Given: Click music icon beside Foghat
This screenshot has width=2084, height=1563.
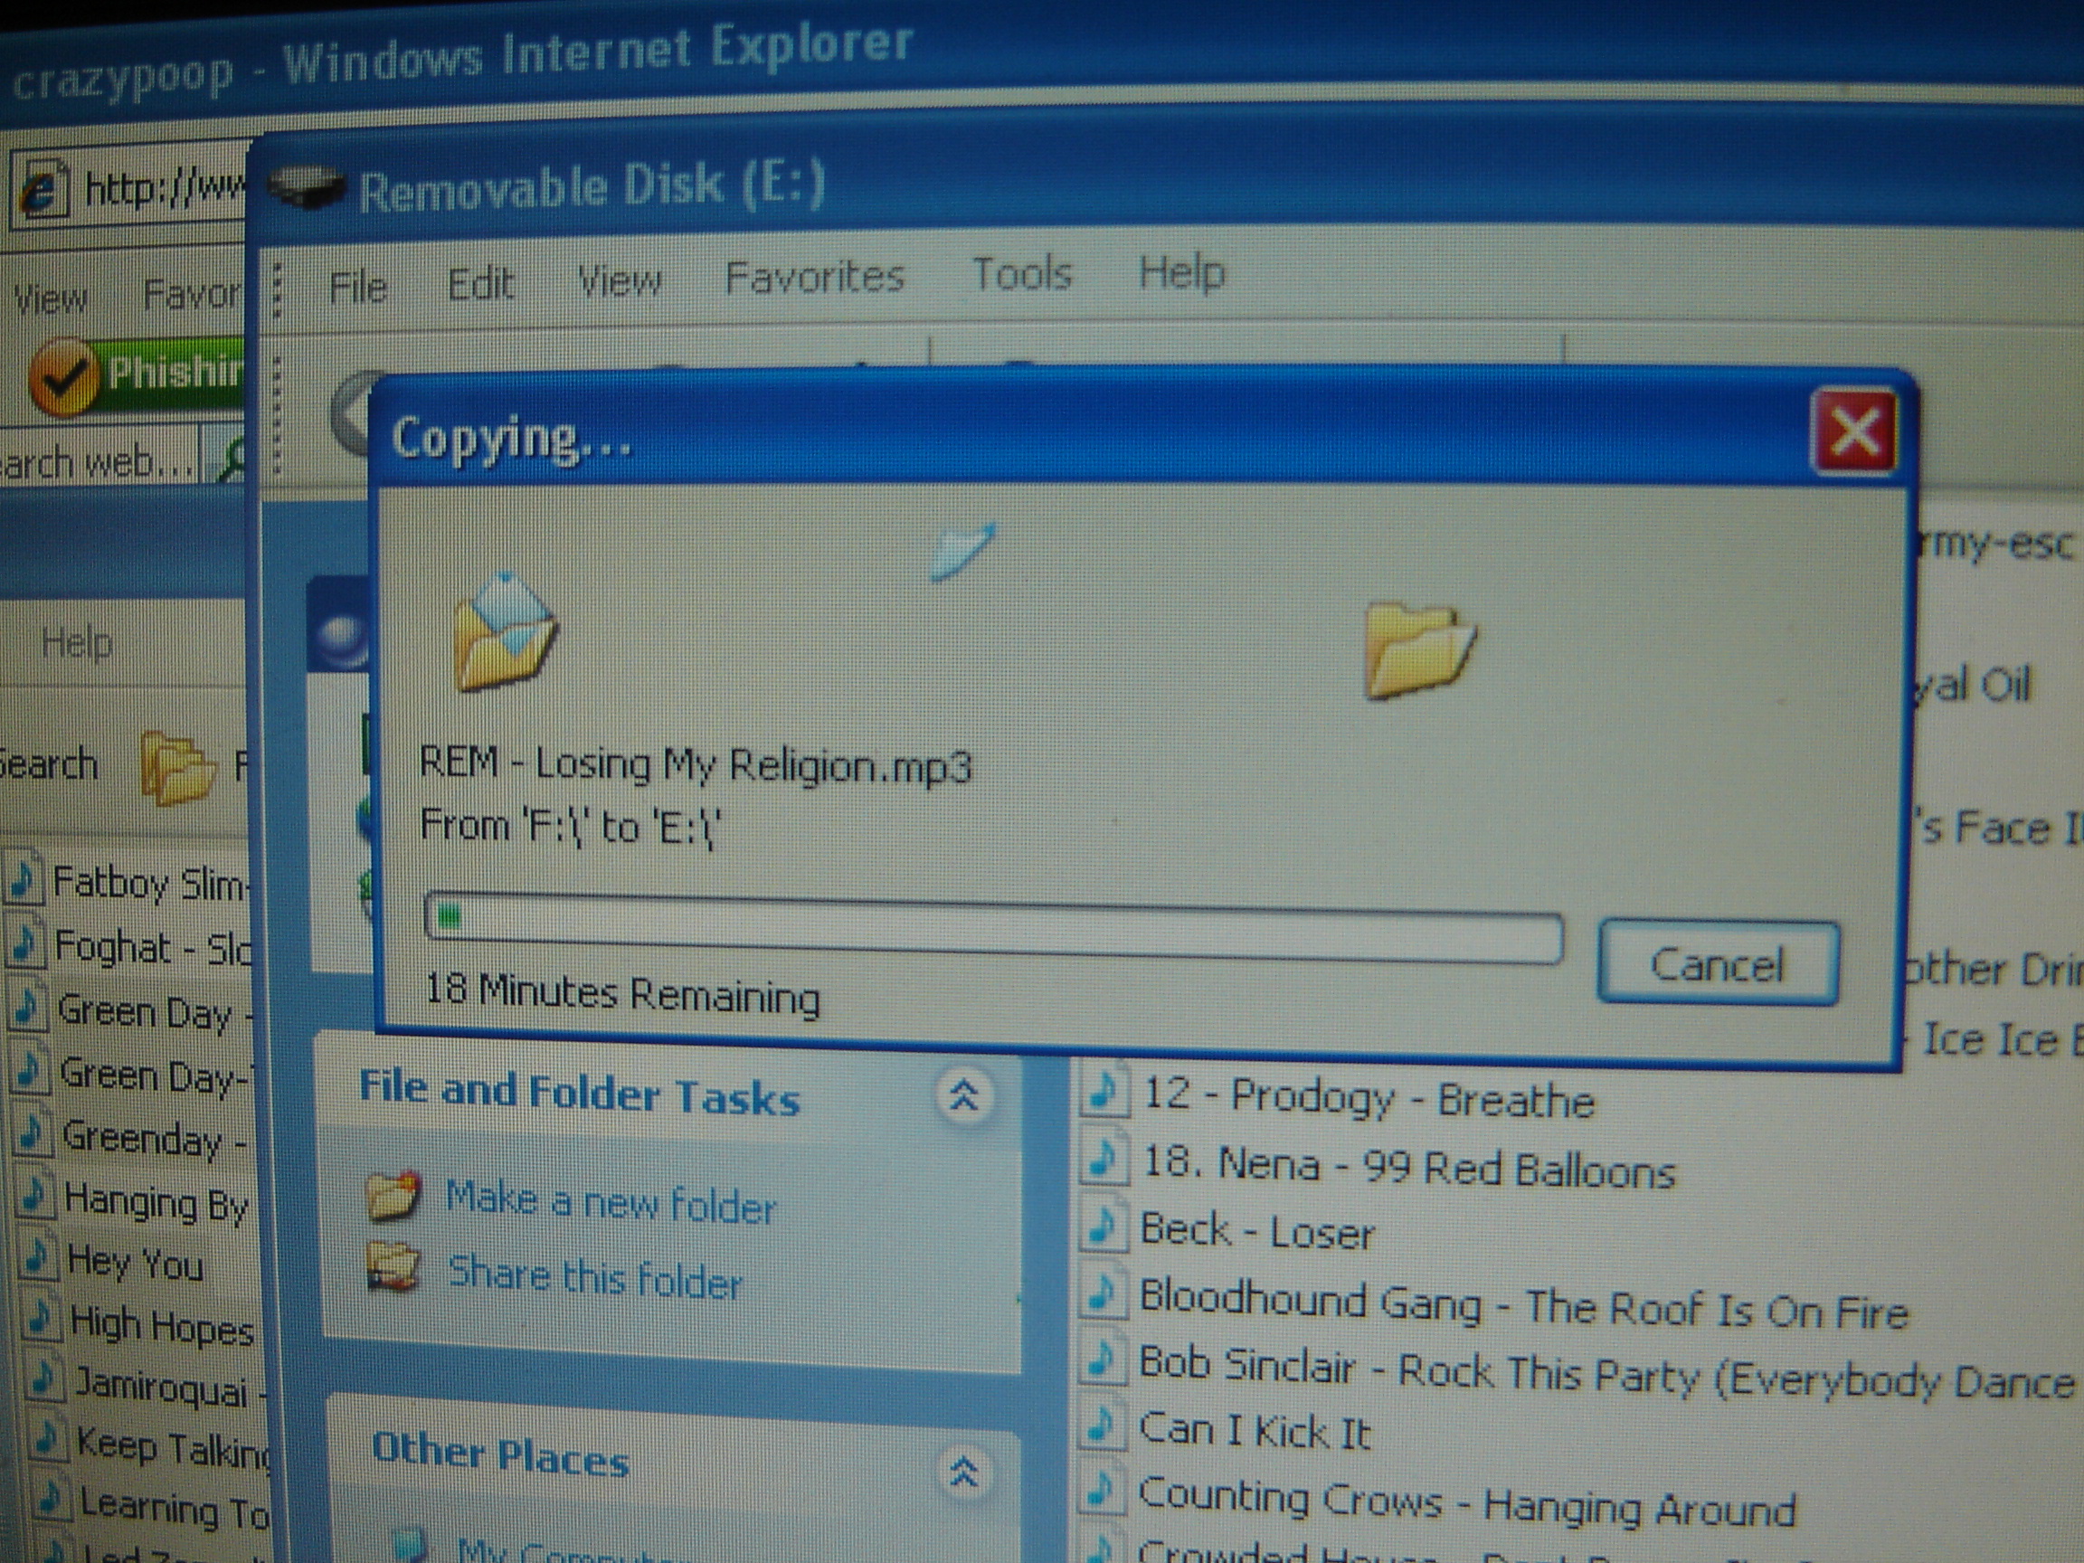Looking at the screenshot, I should click(x=26, y=944).
